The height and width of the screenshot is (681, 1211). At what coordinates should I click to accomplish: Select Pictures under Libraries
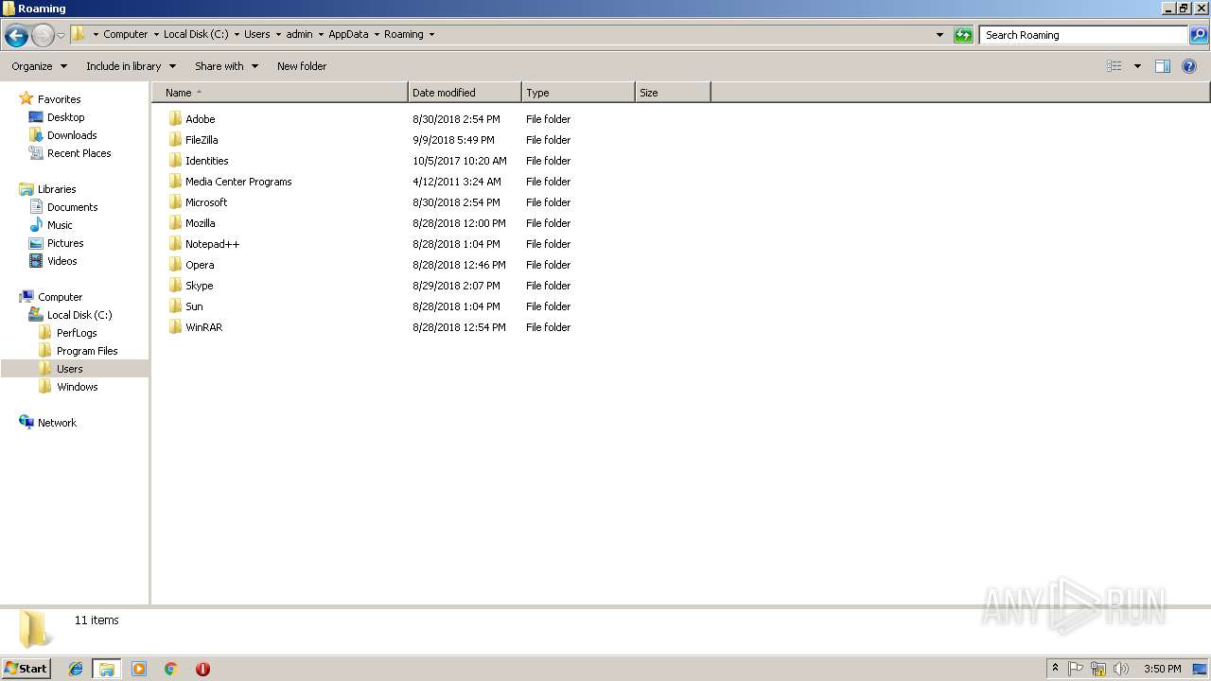(x=65, y=243)
